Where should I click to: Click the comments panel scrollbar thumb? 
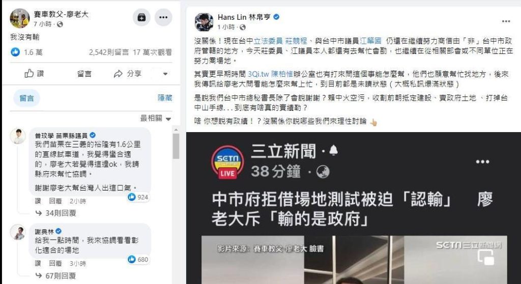(176, 146)
